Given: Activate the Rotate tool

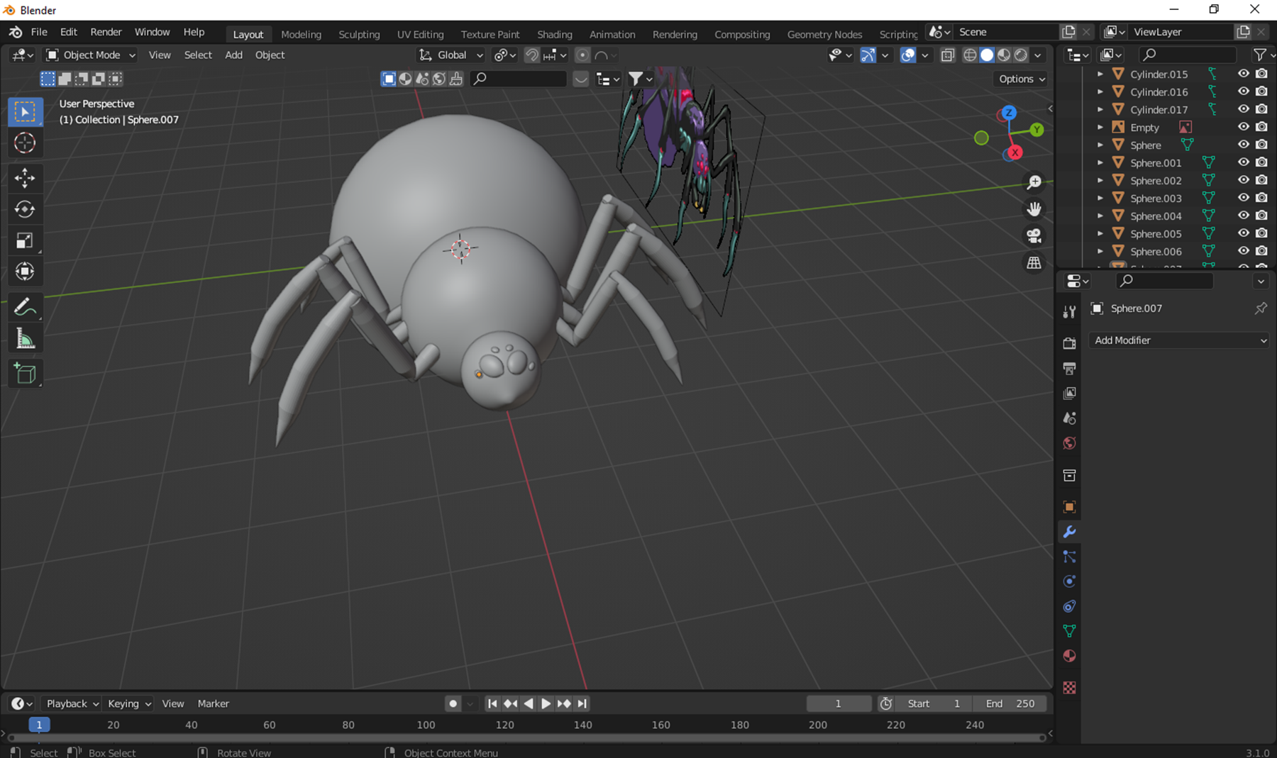Looking at the screenshot, I should [25, 209].
